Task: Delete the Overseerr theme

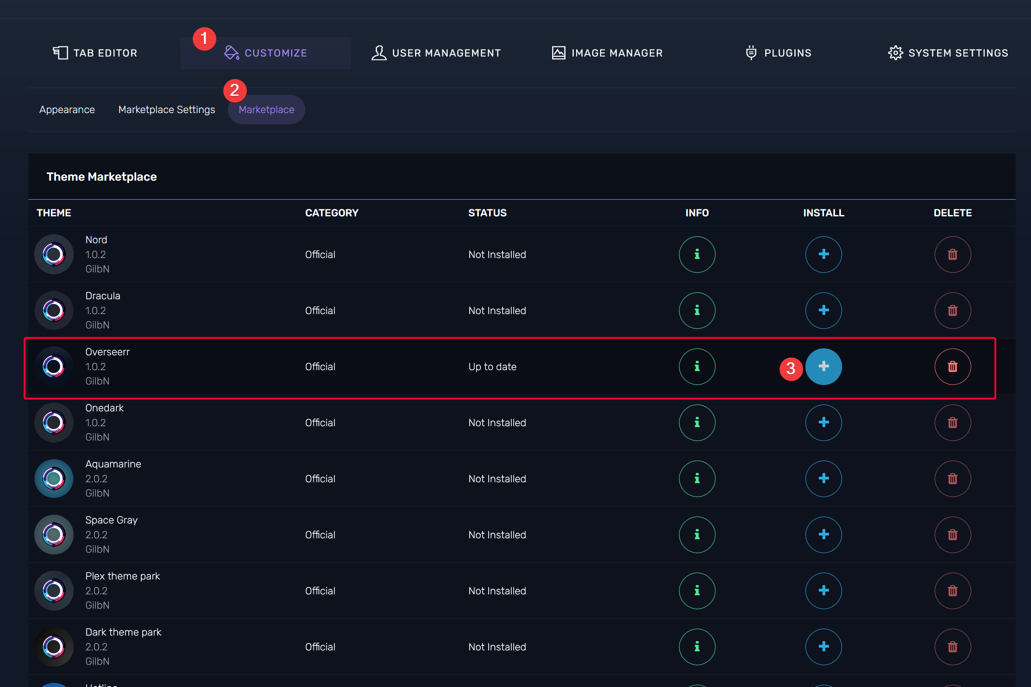Action: tap(953, 366)
